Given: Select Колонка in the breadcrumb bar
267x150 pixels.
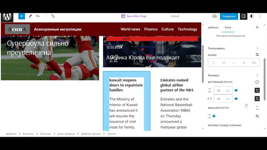Looking at the screenshot, I should 45,134.
